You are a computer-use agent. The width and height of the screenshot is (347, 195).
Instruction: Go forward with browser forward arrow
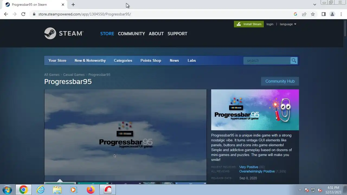click(x=15, y=14)
